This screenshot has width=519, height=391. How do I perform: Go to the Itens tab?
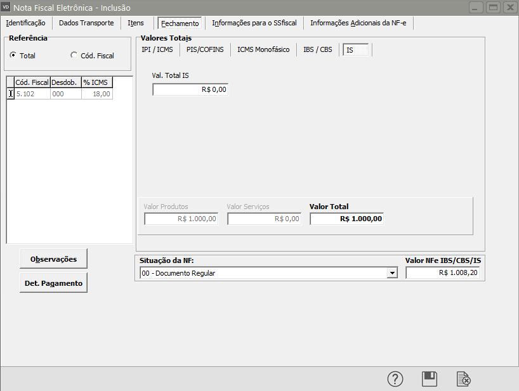click(136, 23)
